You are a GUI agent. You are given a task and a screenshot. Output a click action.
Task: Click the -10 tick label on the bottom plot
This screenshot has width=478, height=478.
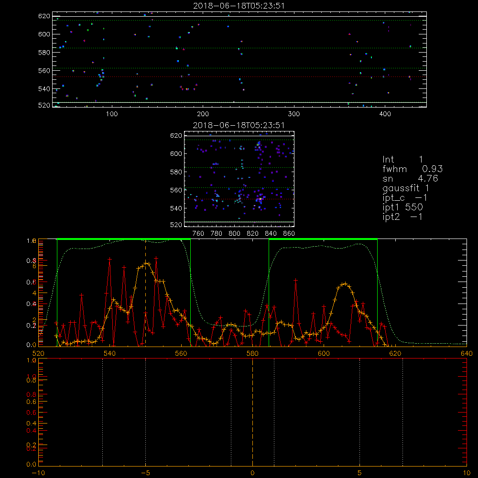click(38, 473)
